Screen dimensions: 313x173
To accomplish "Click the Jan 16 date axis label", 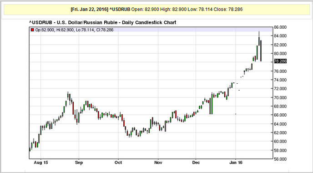I will coord(236,163).
